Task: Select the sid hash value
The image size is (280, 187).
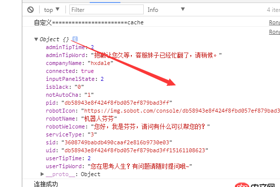Action: pyautogui.click(x=117, y=142)
